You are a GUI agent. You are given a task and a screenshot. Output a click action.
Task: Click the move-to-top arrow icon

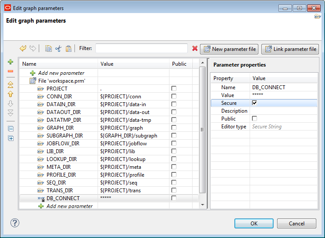(x=10, y=85)
